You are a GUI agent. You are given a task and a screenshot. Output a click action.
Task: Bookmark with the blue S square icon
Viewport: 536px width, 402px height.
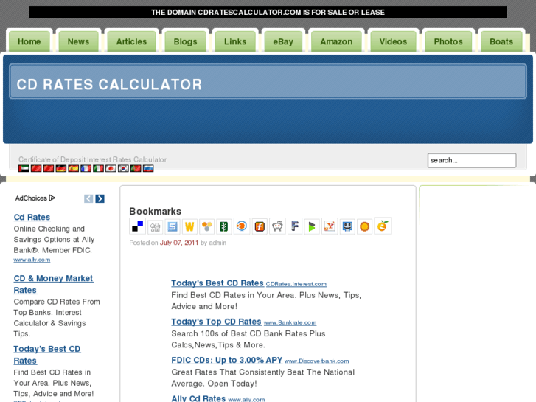173,226
